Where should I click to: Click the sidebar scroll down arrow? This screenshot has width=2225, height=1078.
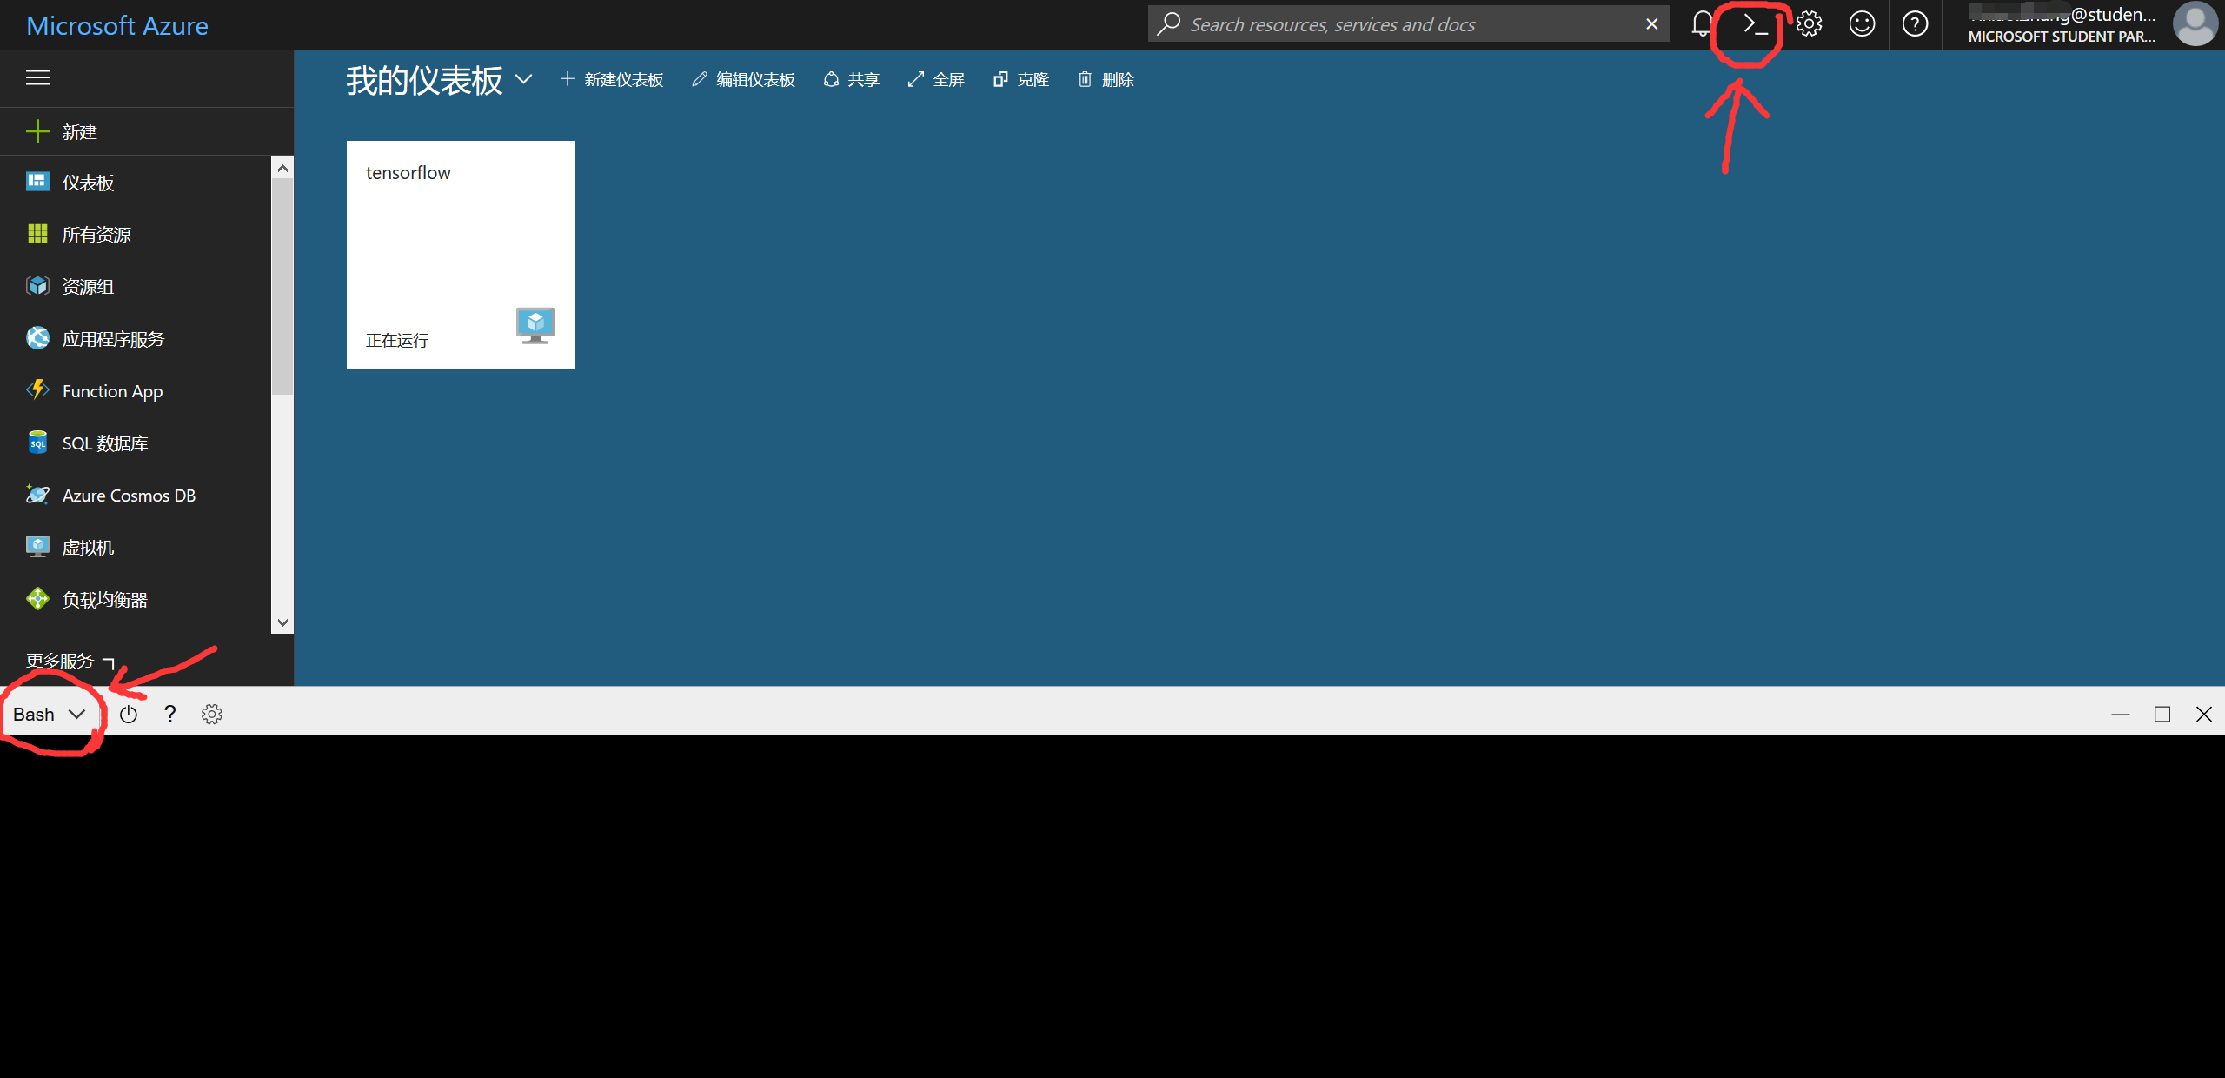tap(282, 622)
